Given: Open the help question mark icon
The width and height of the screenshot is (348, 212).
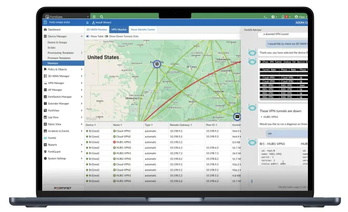Looking at the screenshot, I should pos(273,17).
